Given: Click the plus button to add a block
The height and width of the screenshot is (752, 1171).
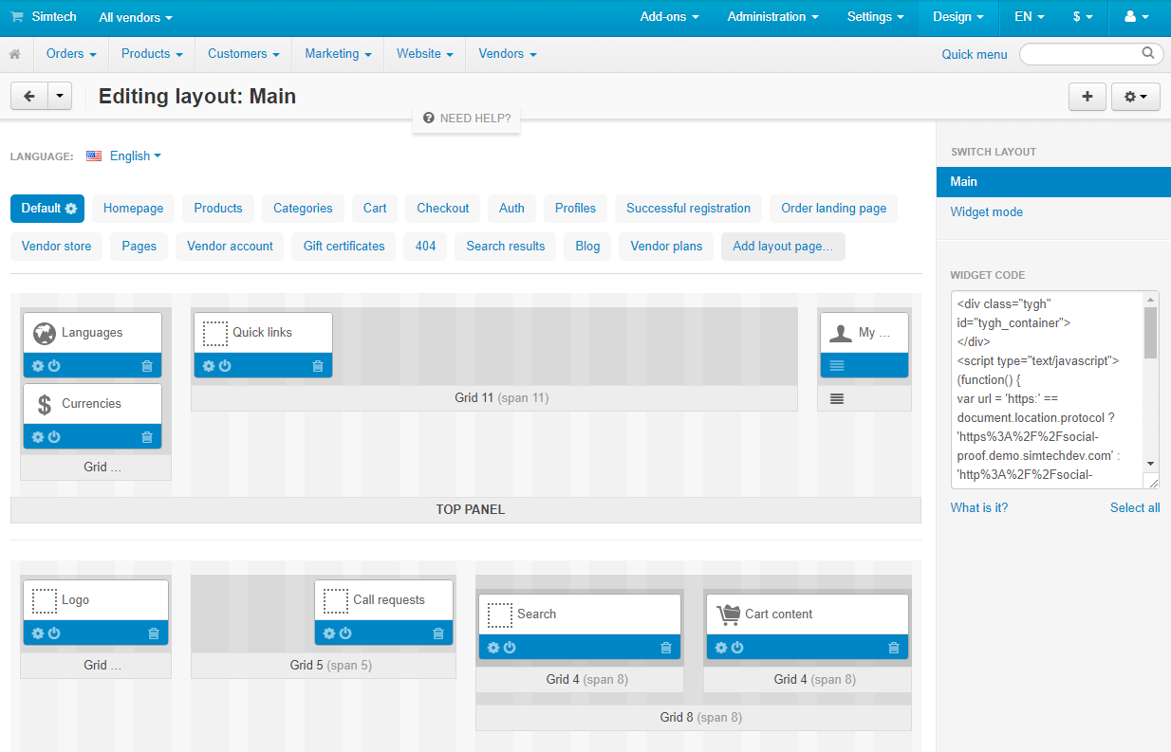Looking at the screenshot, I should pos(1087,96).
